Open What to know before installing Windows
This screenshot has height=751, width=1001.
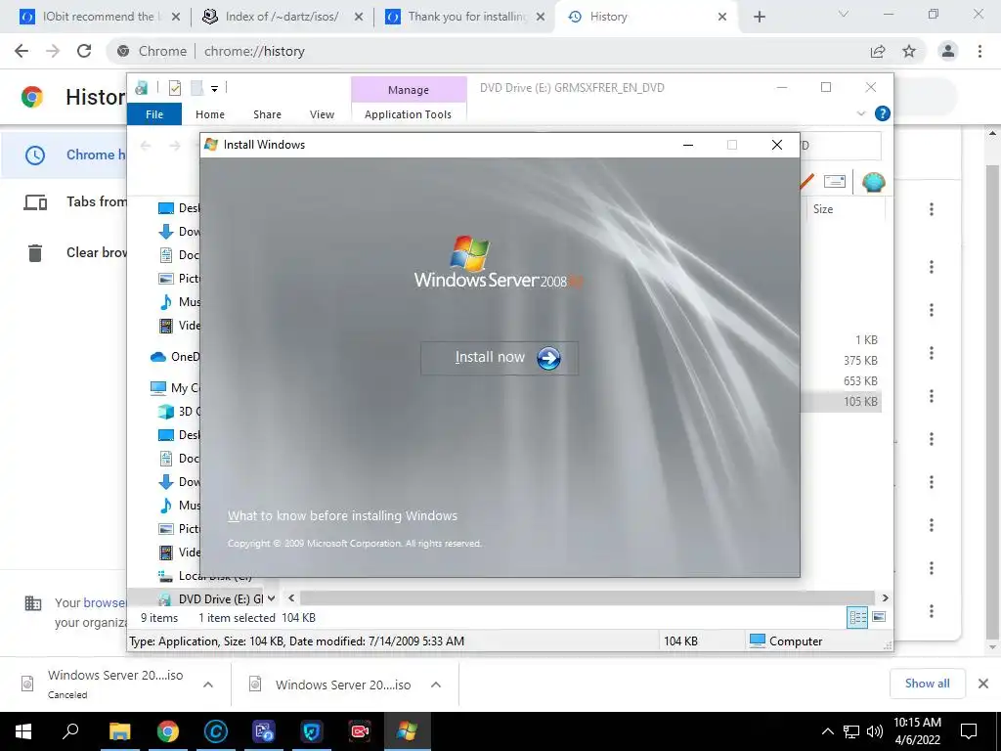(x=342, y=516)
